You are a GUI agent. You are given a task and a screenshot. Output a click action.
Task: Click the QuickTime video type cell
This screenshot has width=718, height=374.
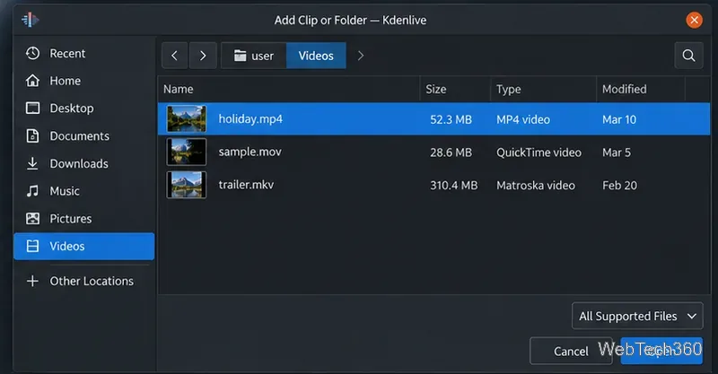coord(539,152)
